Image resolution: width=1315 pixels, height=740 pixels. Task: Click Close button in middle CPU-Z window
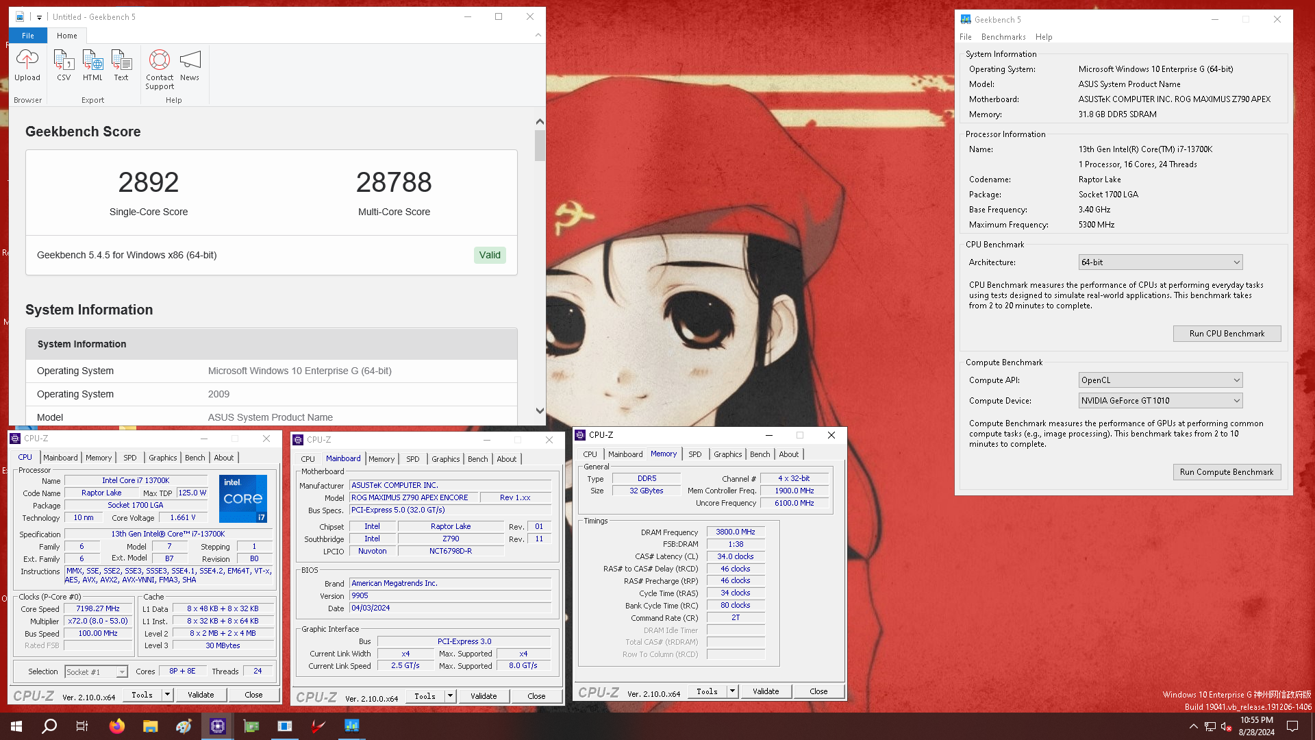536,696
